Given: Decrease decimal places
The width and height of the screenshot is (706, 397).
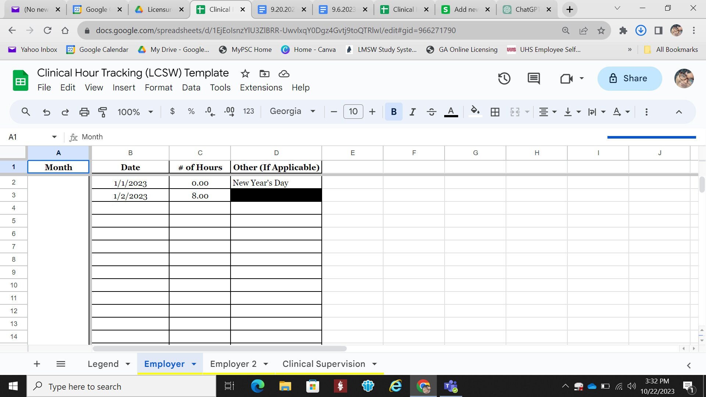Looking at the screenshot, I should 210,111.
